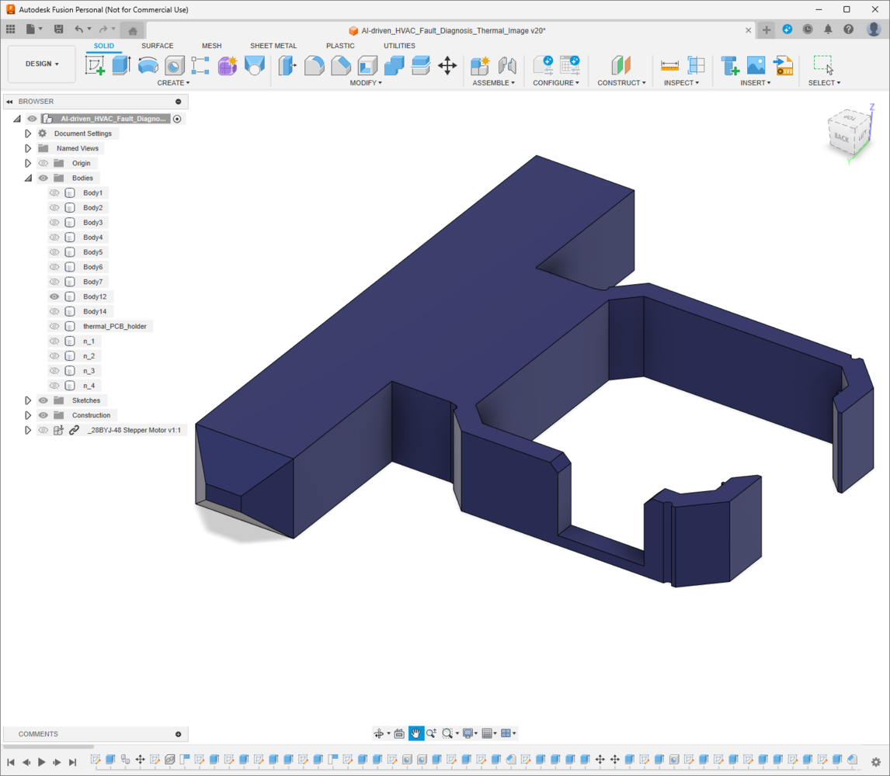Activate the Move/Copy tool

[x=447, y=66]
